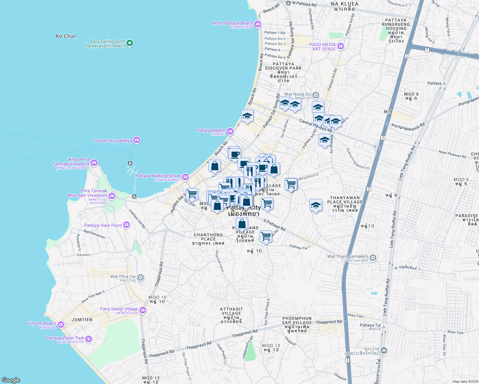This screenshot has height=384, width=479.
Task: Select the green Para sailing point marker
Action: point(130,43)
